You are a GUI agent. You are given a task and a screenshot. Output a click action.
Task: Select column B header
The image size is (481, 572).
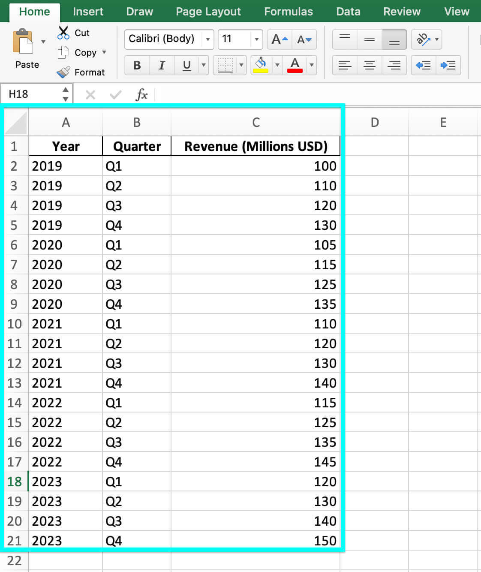[x=137, y=123]
